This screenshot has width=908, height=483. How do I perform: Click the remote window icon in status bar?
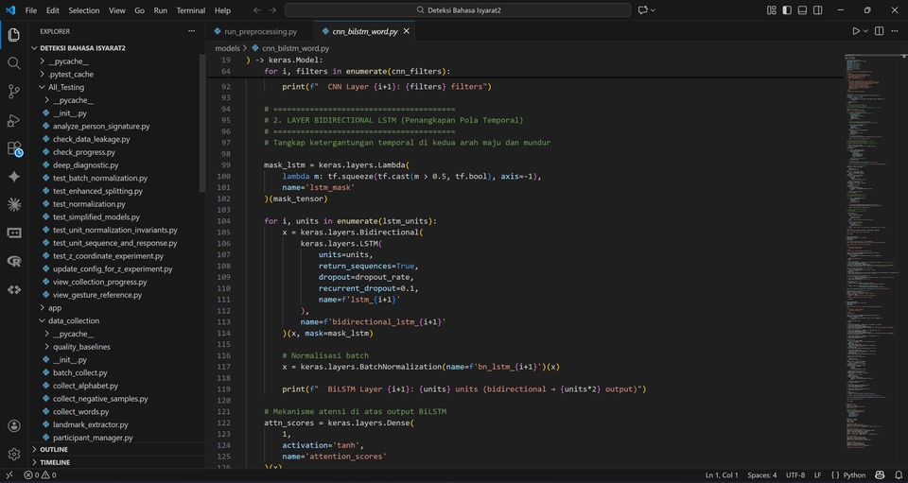click(x=9, y=474)
